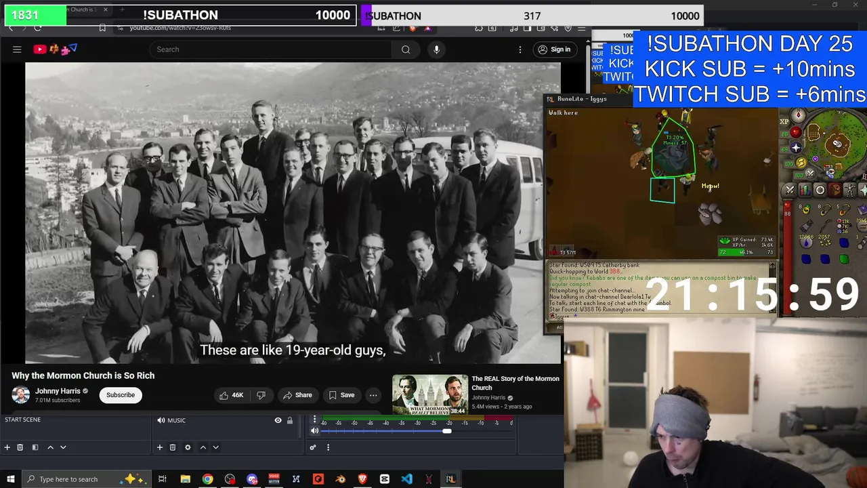Open Brave browser from the taskbar
This screenshot has width=867, height=488.
click(362, 479)
